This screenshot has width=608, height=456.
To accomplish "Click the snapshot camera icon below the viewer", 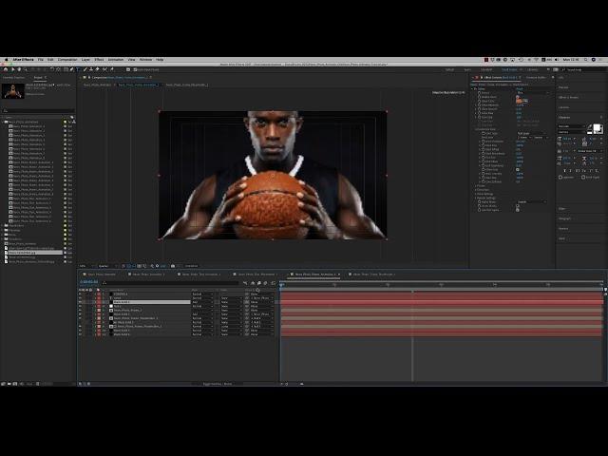I will click(173, 266).
